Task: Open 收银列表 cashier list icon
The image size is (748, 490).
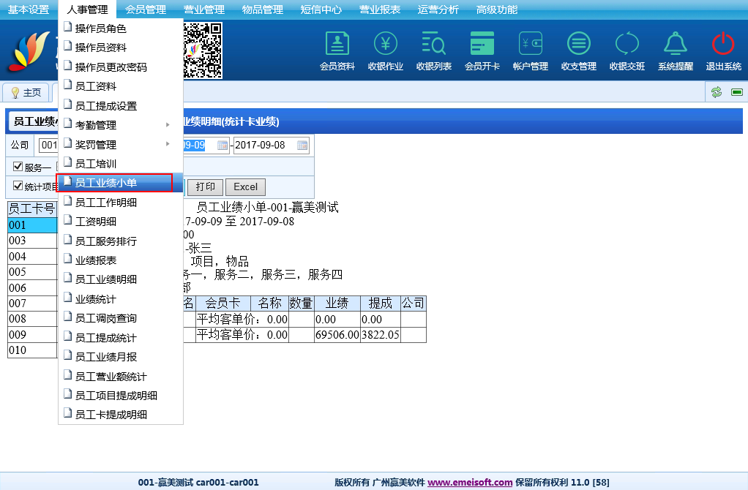Action: [434, 45]
